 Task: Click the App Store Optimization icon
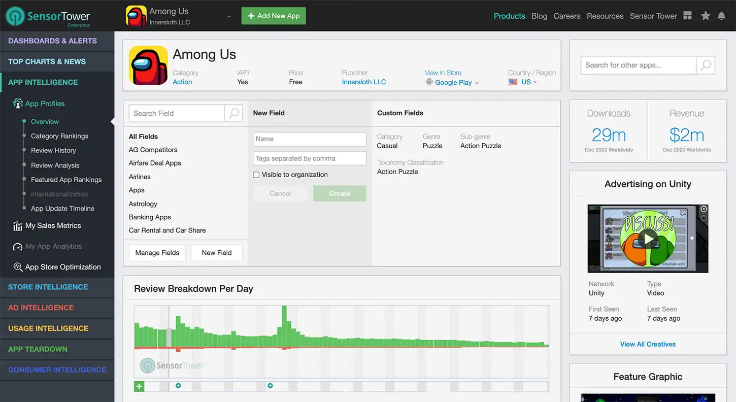(x=18, y=267)
